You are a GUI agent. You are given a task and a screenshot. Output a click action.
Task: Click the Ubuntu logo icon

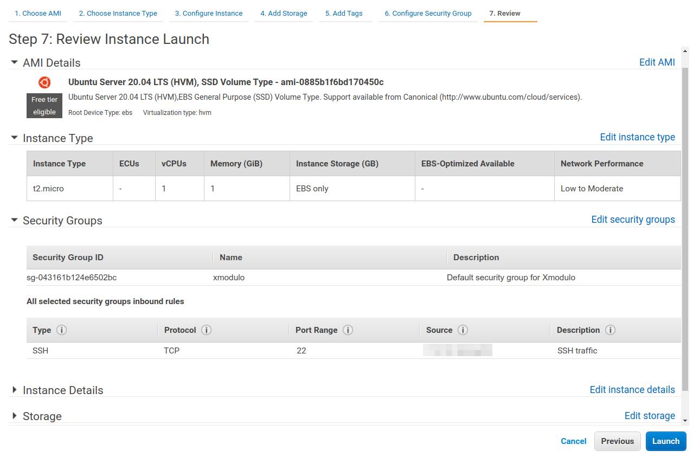[44, 82]
